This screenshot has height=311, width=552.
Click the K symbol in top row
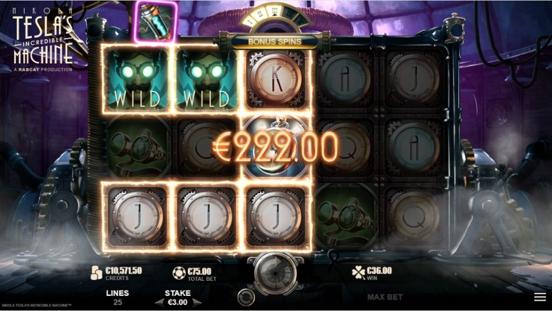coord(275,79)
